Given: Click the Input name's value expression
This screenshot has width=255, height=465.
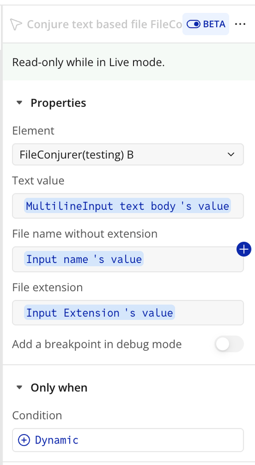Looking at the screenshot, I should tap(84, 259).
